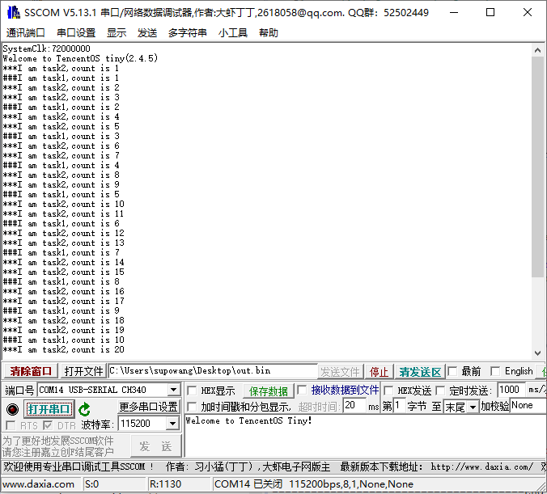The width and height of the screenshot is (547, 494).
Task: Close the SSCOM window
Action: 528,13
